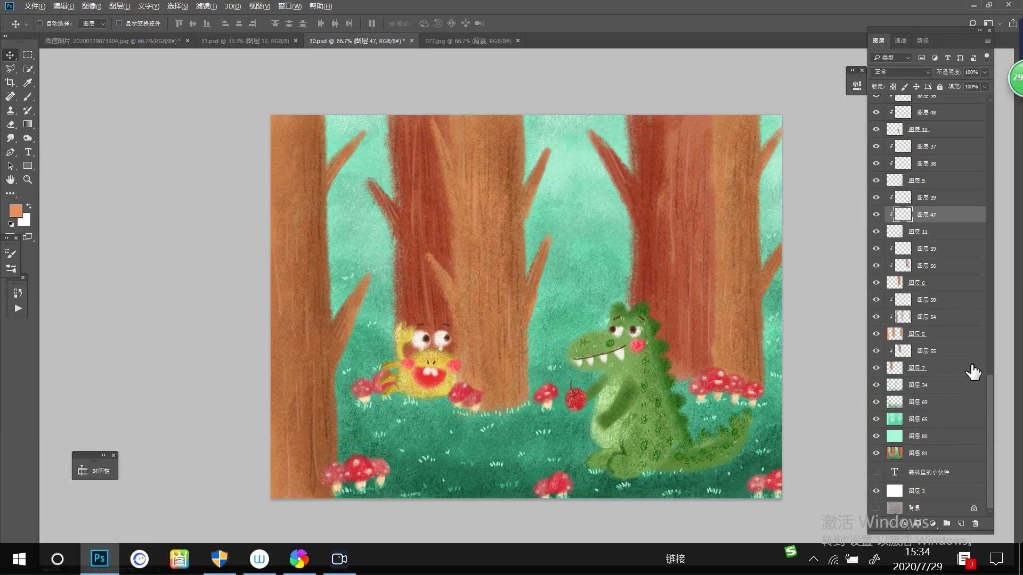Pick the Hand tool
The width and height of the screenshot is (1023, 575).
tap(10, 179)
